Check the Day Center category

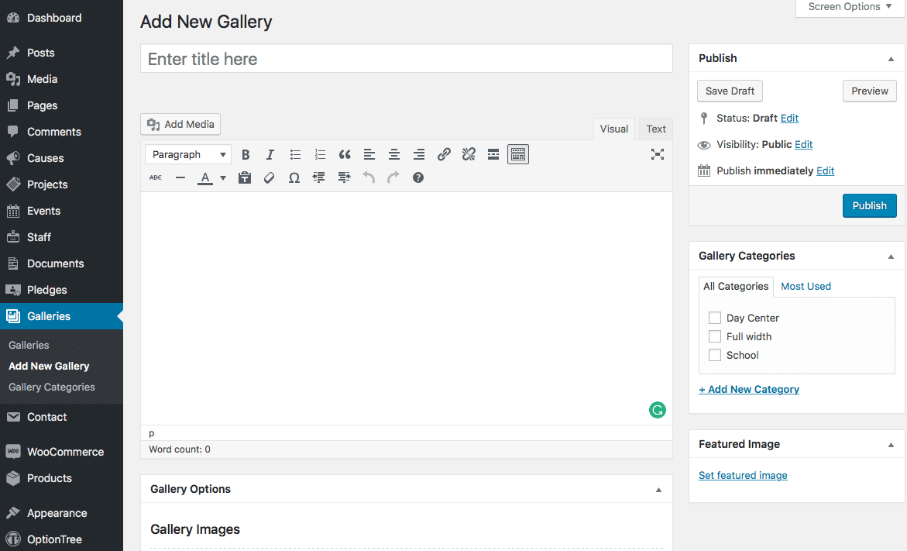pyautogui.click(x=715, y=318)
